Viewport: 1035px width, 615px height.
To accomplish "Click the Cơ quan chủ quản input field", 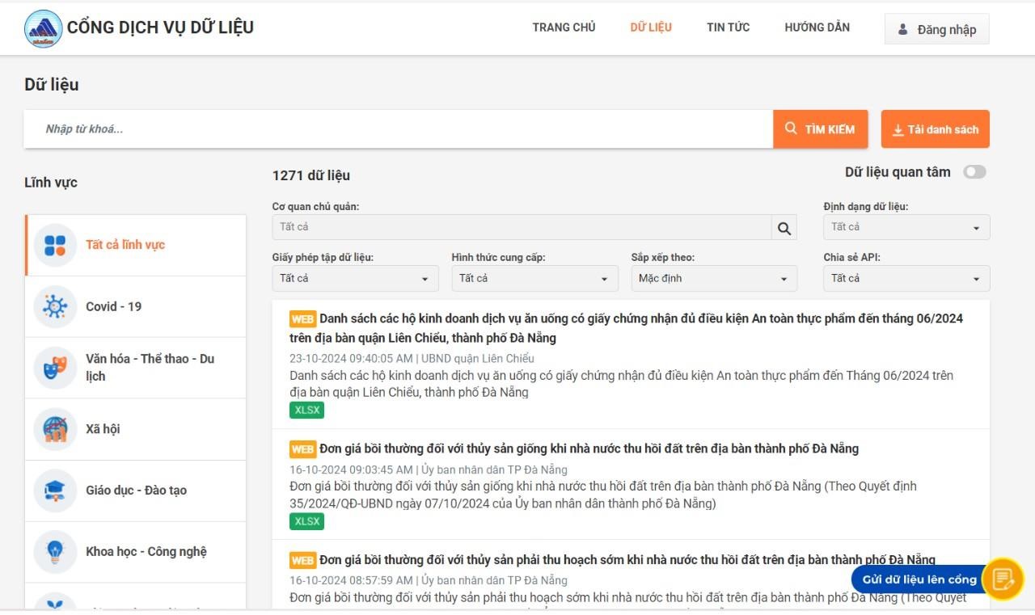I will [522, 228].
